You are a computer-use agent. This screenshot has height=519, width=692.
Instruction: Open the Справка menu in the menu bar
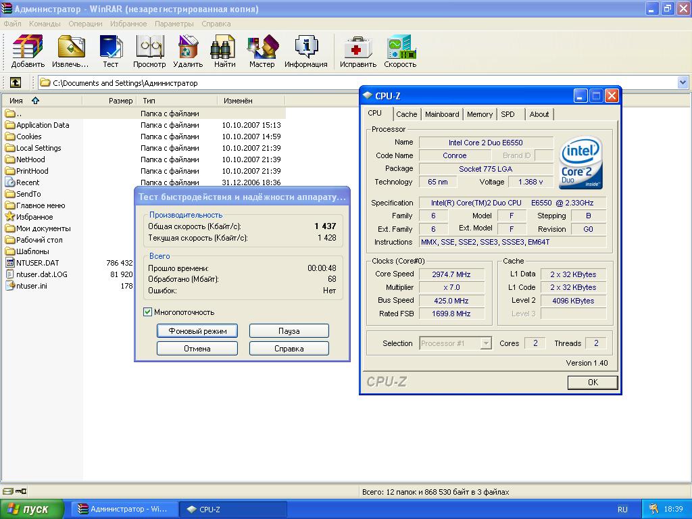tap(216, 24)
